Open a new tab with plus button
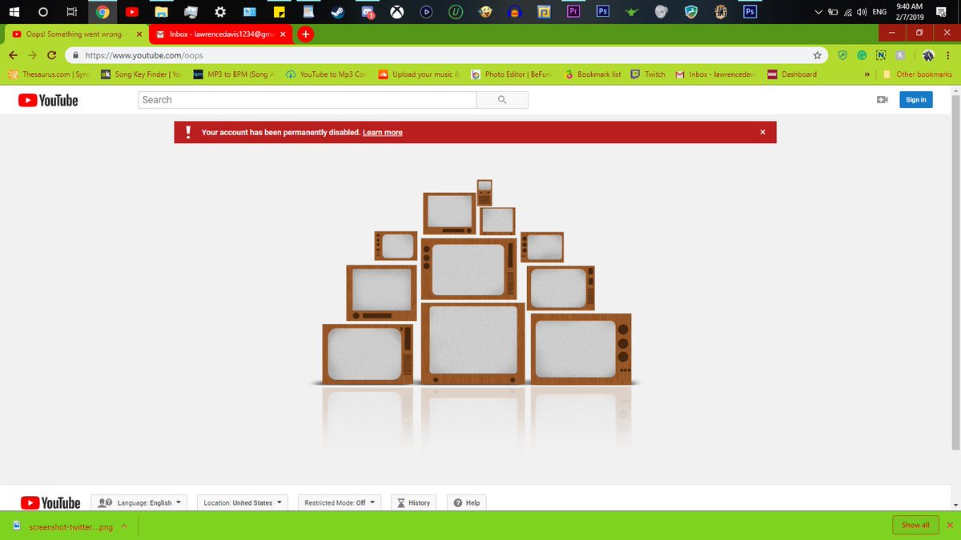The height and width of the screenshot is (540, 961). tap(304, 34)
